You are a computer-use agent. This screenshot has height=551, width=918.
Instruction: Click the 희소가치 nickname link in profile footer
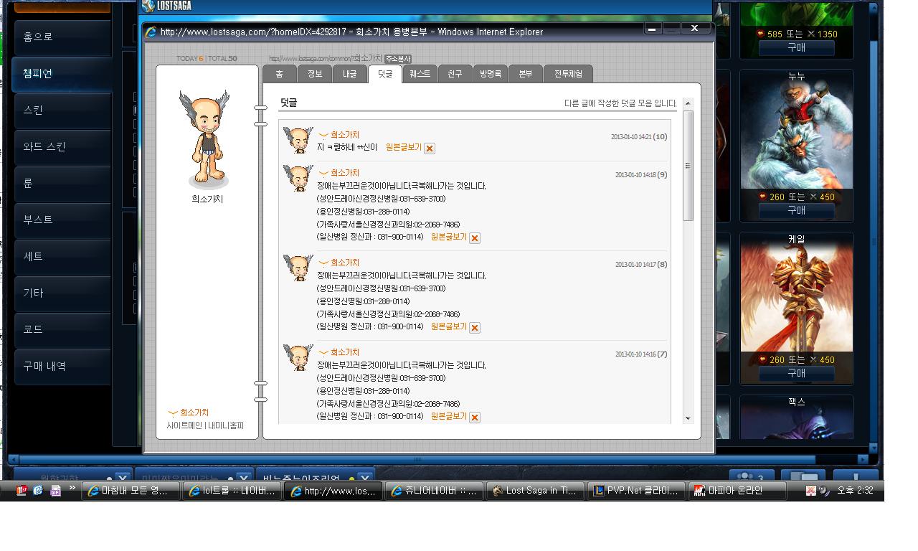click(194, 413)
